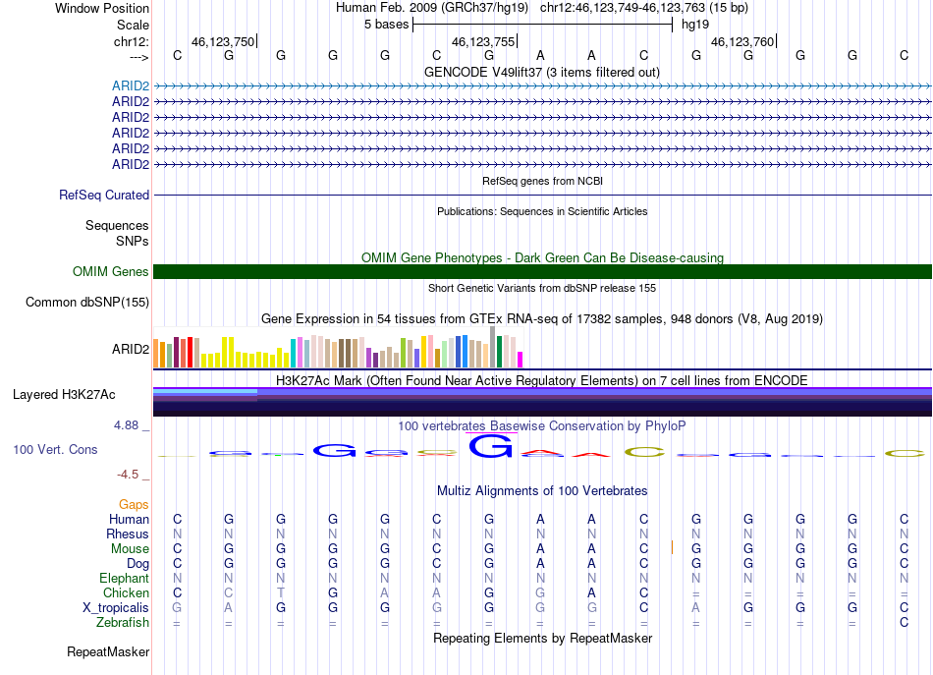933x675 pixels.
Task: Click the hg19 label next to the scale bar
Action: [x=695, y=25]
